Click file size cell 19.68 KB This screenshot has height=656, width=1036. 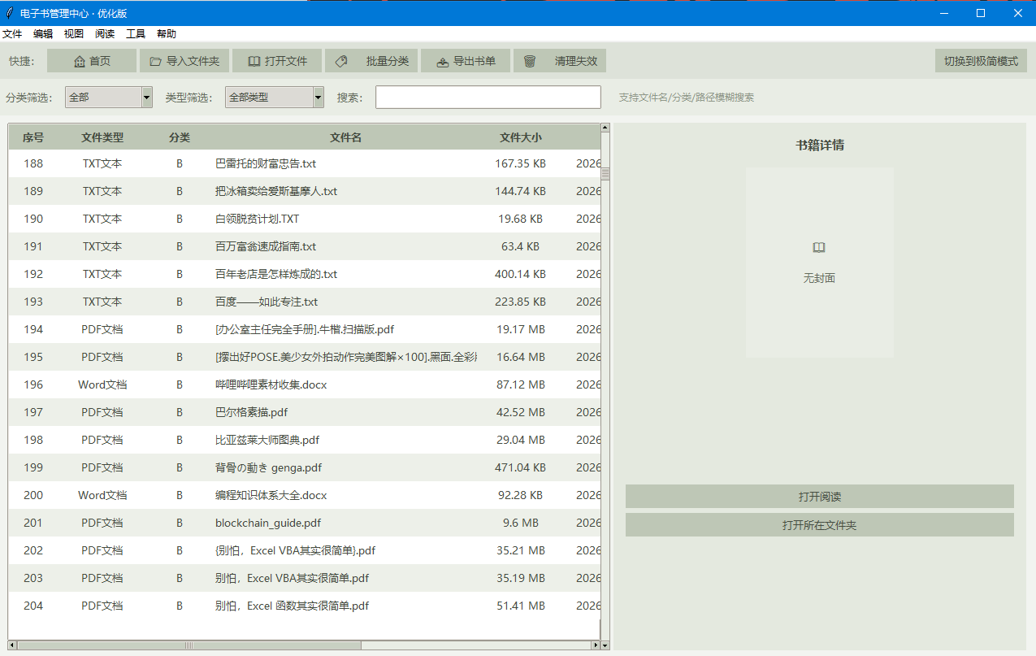[x=521, y=219]
